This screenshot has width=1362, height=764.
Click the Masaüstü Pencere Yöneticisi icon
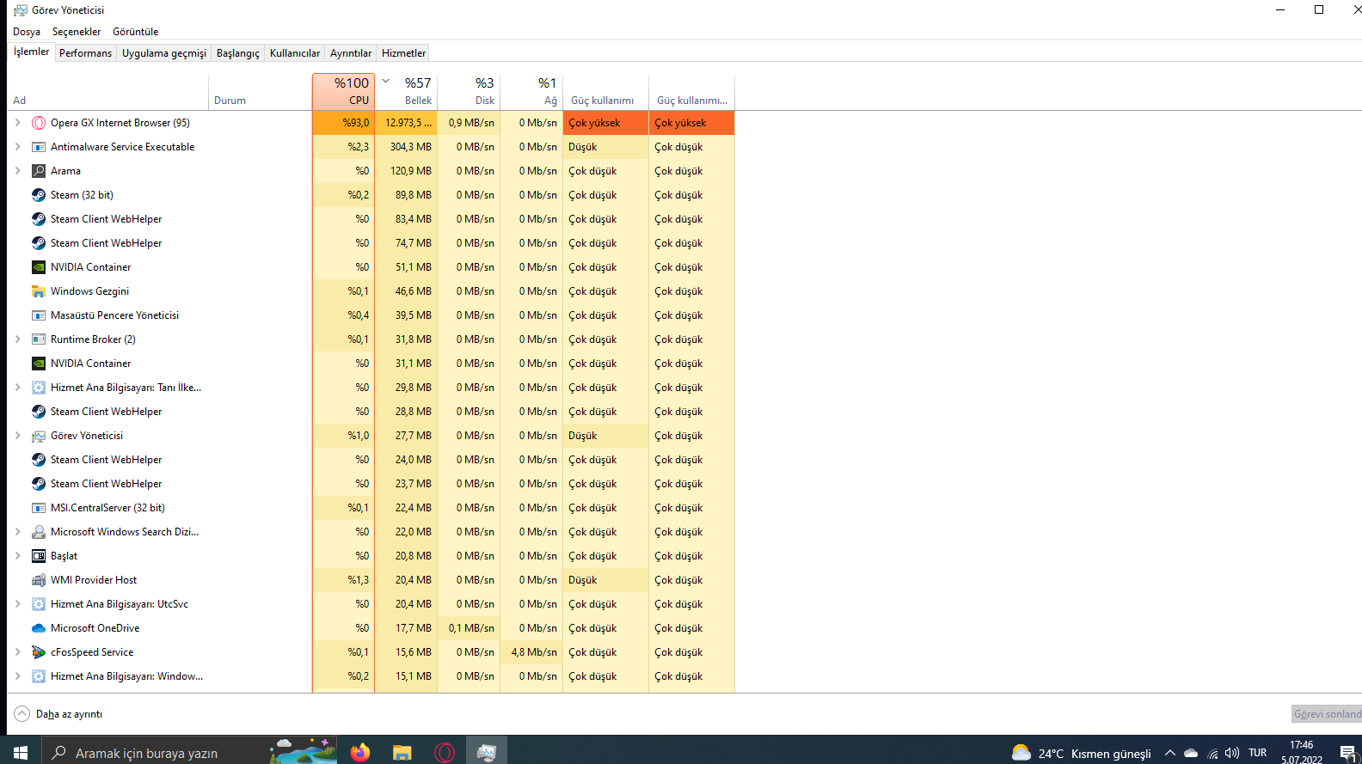[x=39, y=315]
